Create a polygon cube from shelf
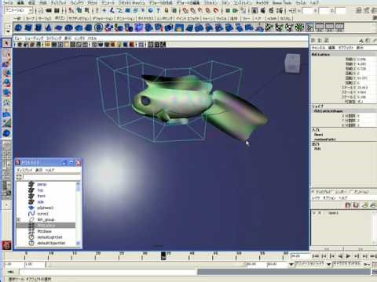 pyautogui.click(x=28, y=27)
